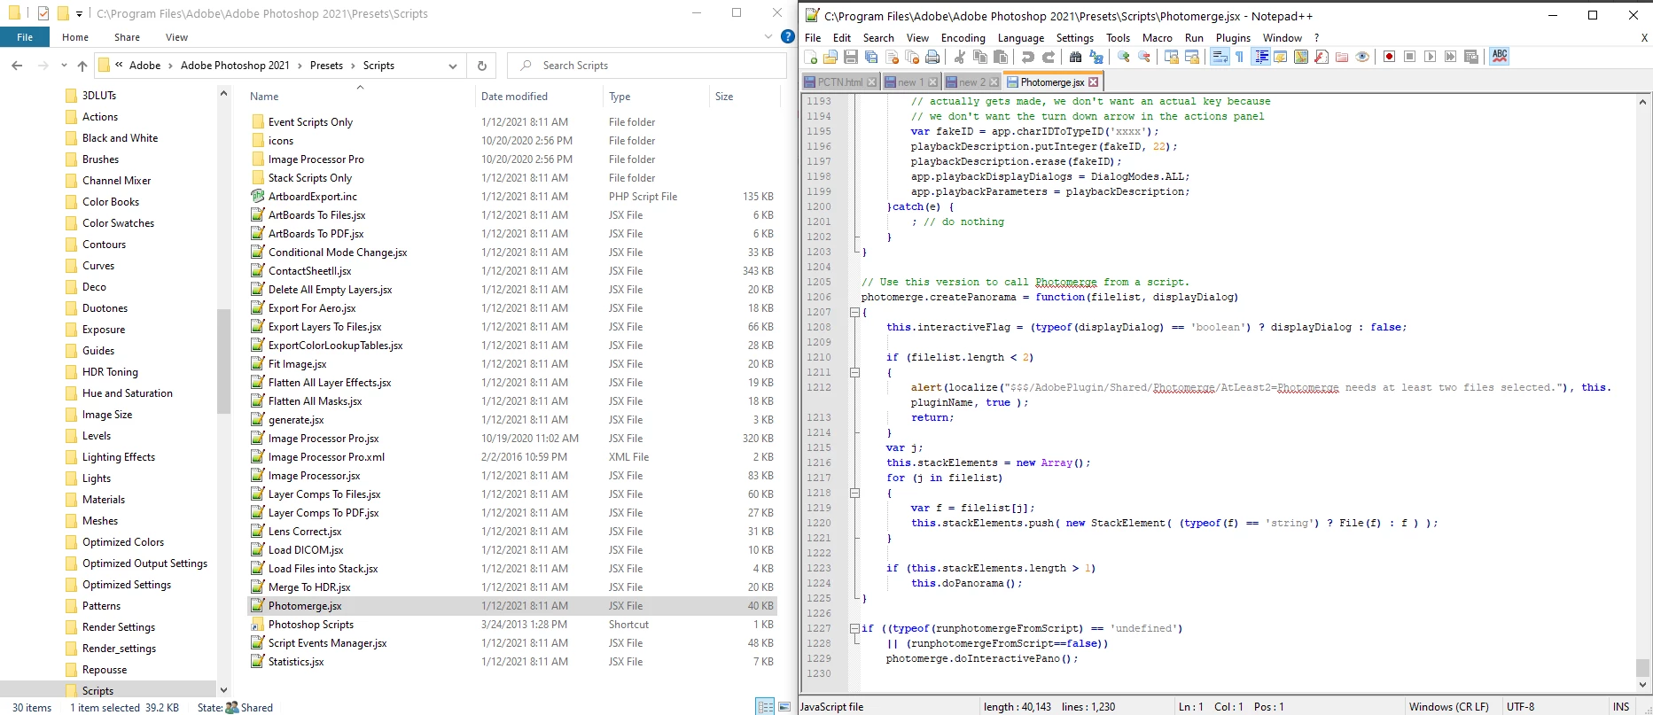1653x715 pixels.
Task: Click the Close All documents toolbar icon
Action: point(912,57)
